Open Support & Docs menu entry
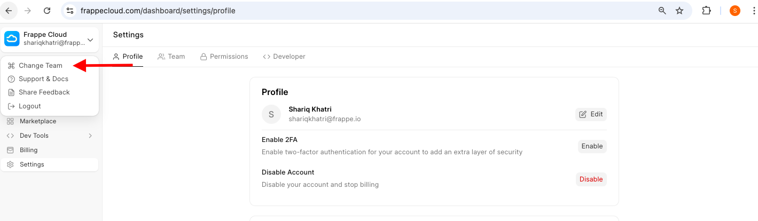 [x=43, y=79]
